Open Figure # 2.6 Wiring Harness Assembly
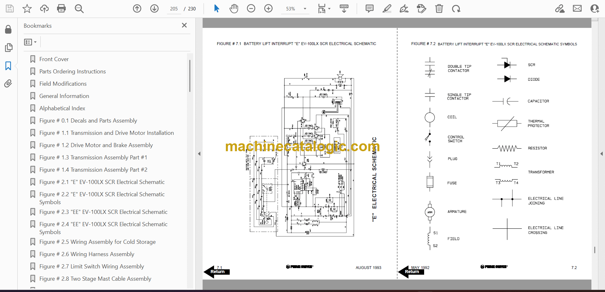 coord(87,254)
